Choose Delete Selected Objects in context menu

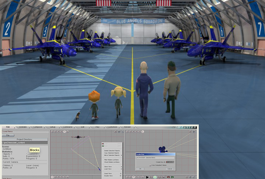pyautogui.click(x=112, y=151)
